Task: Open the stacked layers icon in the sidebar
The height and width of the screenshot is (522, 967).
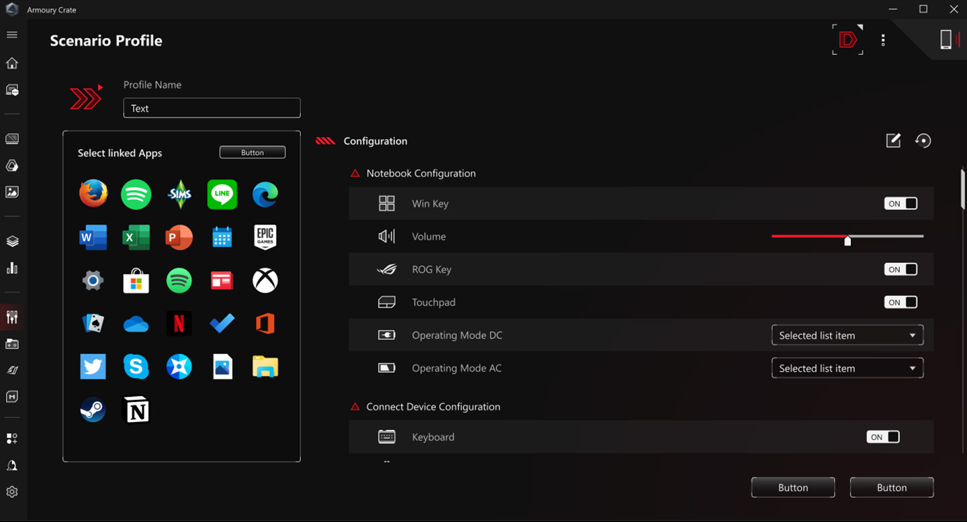Action: [x=11, y=242]
